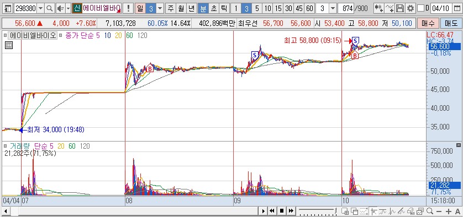The width and height of the screenshot is (463, 217).
Task: Click the vertical line on wave icon
Action: point(392,211)
